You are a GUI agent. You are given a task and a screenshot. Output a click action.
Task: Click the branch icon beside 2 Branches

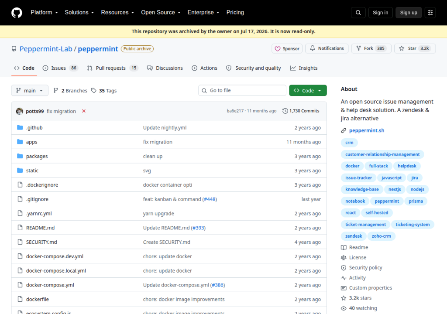pos(56,91)
